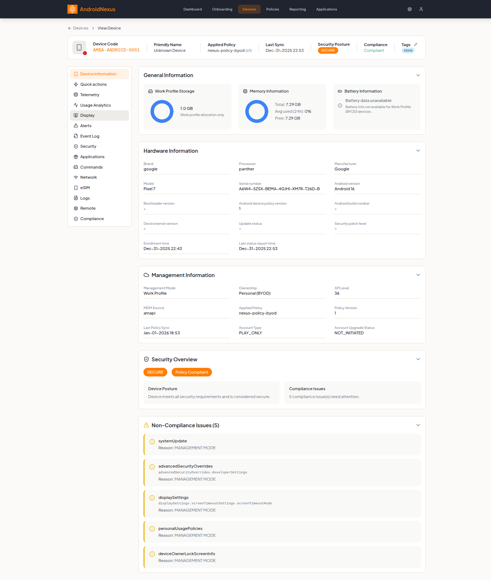491x580 pixels.
Task: Collapse the Security Overview section
Action: [418, 359]
